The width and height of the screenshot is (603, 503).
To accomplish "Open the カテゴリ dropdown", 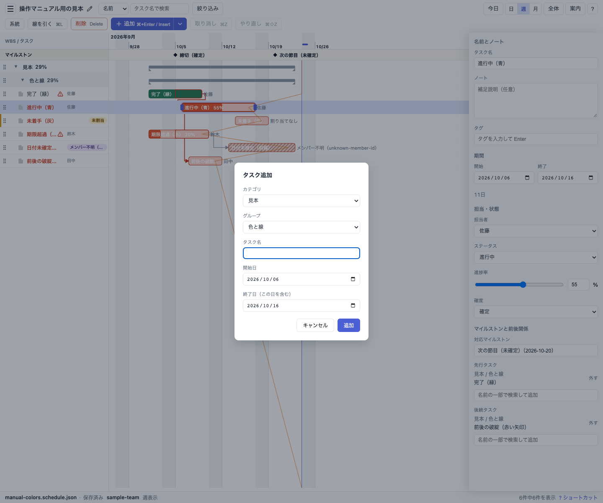I will (x=301, y=201).
